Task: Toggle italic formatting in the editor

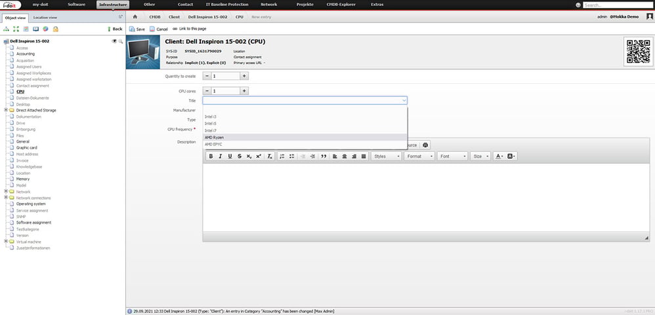Action: (x=221, y=157)
